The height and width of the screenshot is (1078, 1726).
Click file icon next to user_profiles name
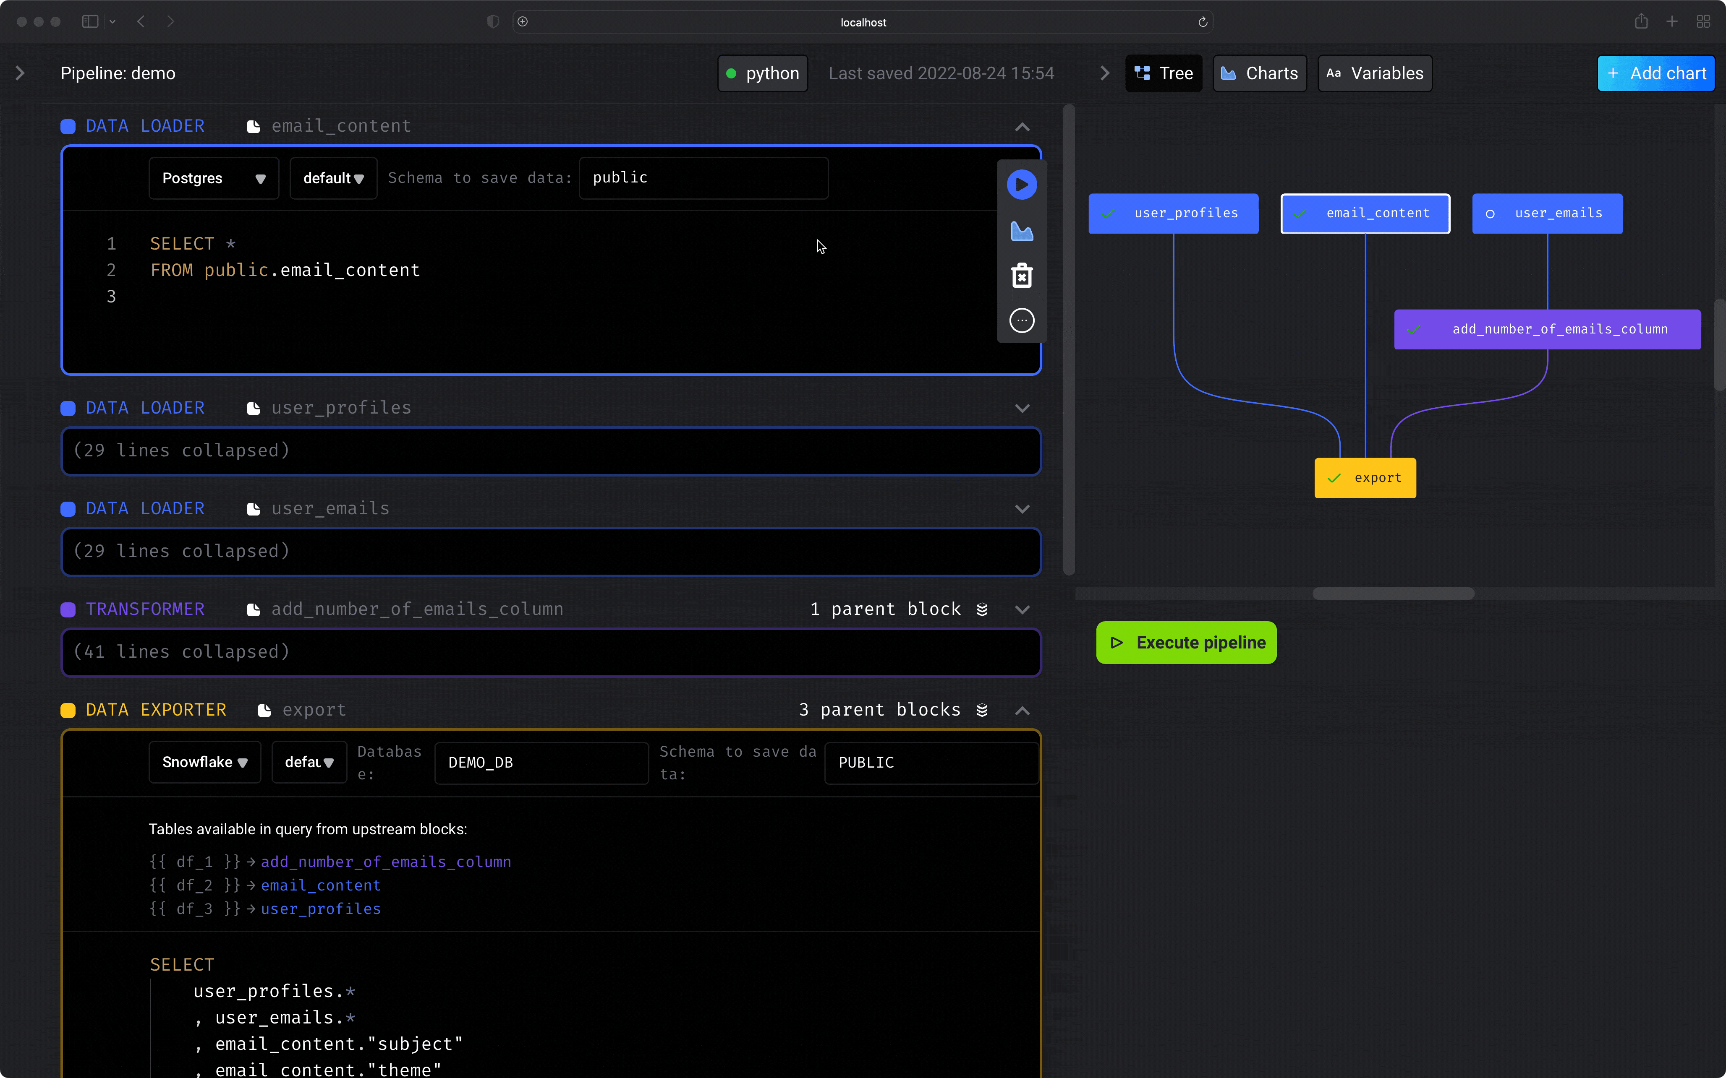[x=253, y=409]
